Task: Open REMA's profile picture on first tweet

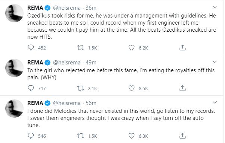Action: click(14, 13)
